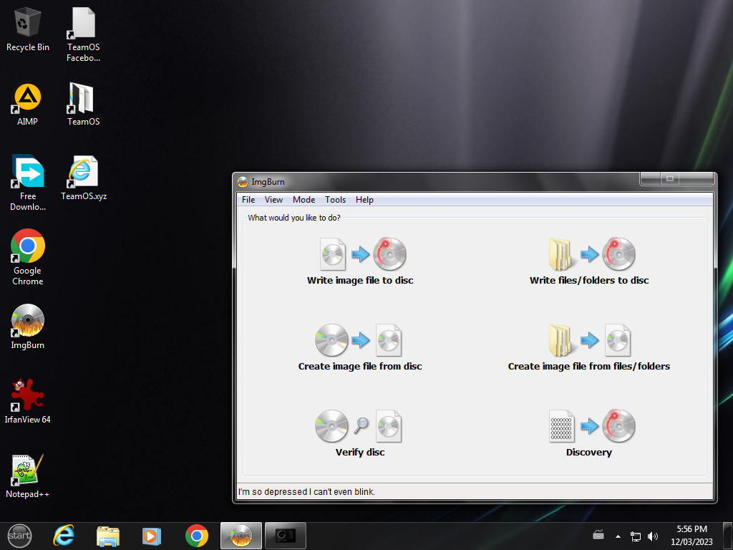This screenshot has width=733, height=550.
Task: Select the Free Download Manager shortcut
Action: [28, 183]
